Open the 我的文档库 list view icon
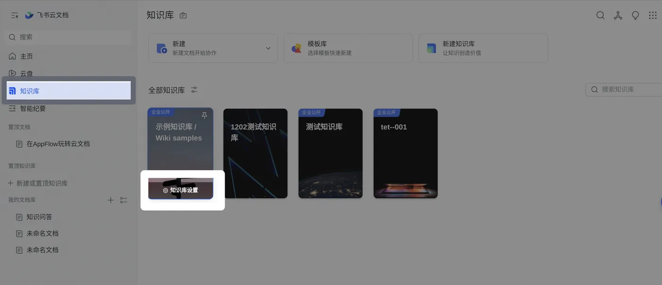This screenshot has height=285, width=662. 123,200
